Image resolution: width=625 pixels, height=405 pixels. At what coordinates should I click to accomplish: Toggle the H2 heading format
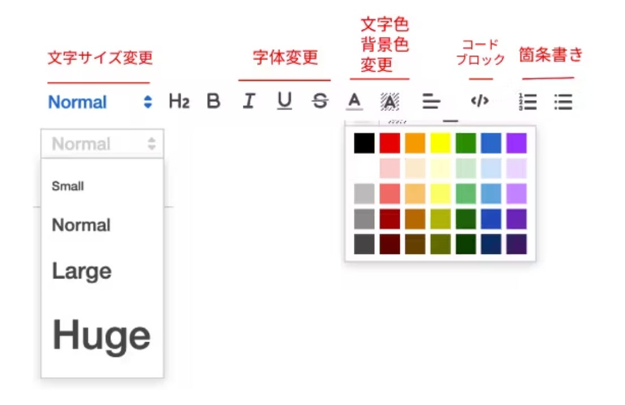179,102
